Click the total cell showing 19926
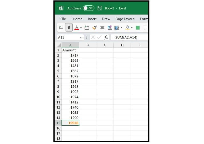204x144 pixels. 70,123
